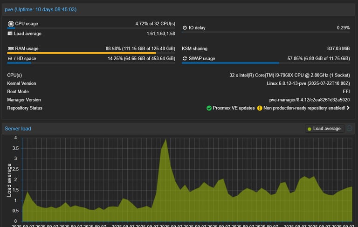Click the Repository Status label
This screenshot has height=227, width=358.
tap(25, 108)
